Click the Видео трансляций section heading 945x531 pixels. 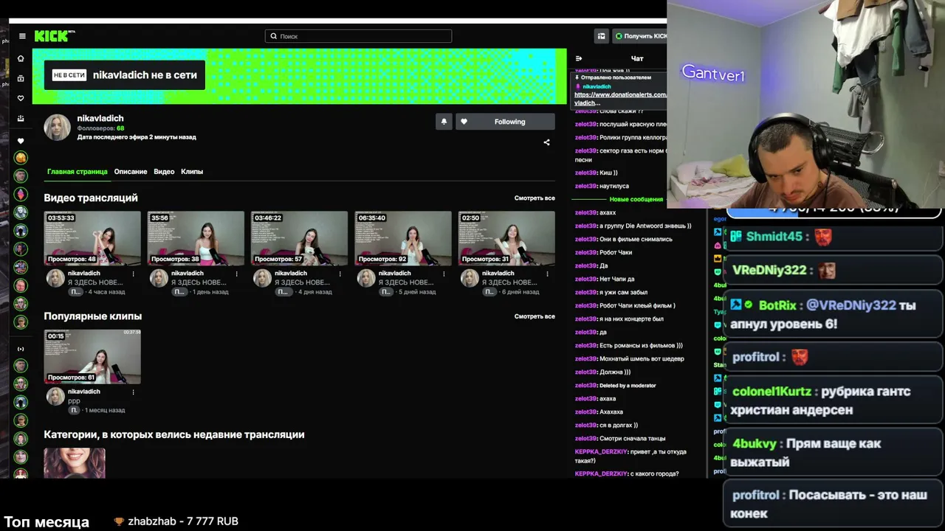click(x=91, y=198)
